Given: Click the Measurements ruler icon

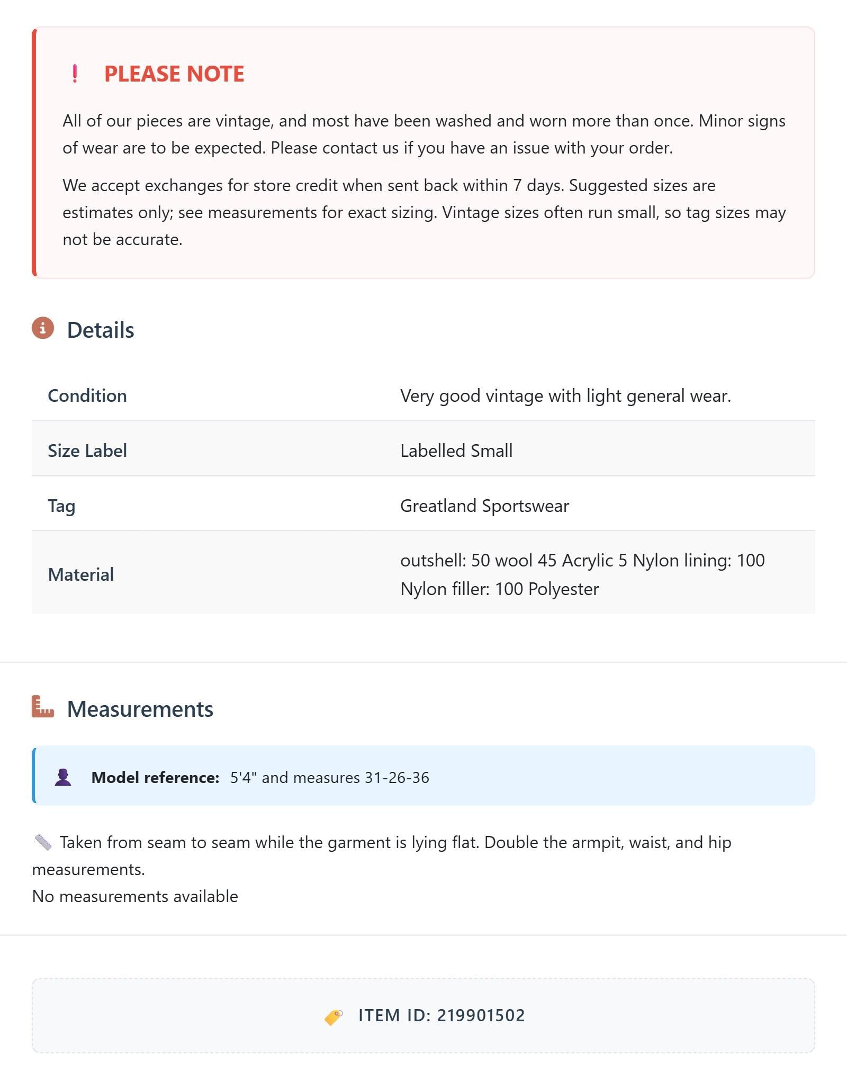Looking at the screenshot, I should (43, 706).
